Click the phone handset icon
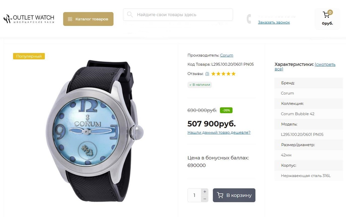The image size is (346, 217). [x=249, y=19]
